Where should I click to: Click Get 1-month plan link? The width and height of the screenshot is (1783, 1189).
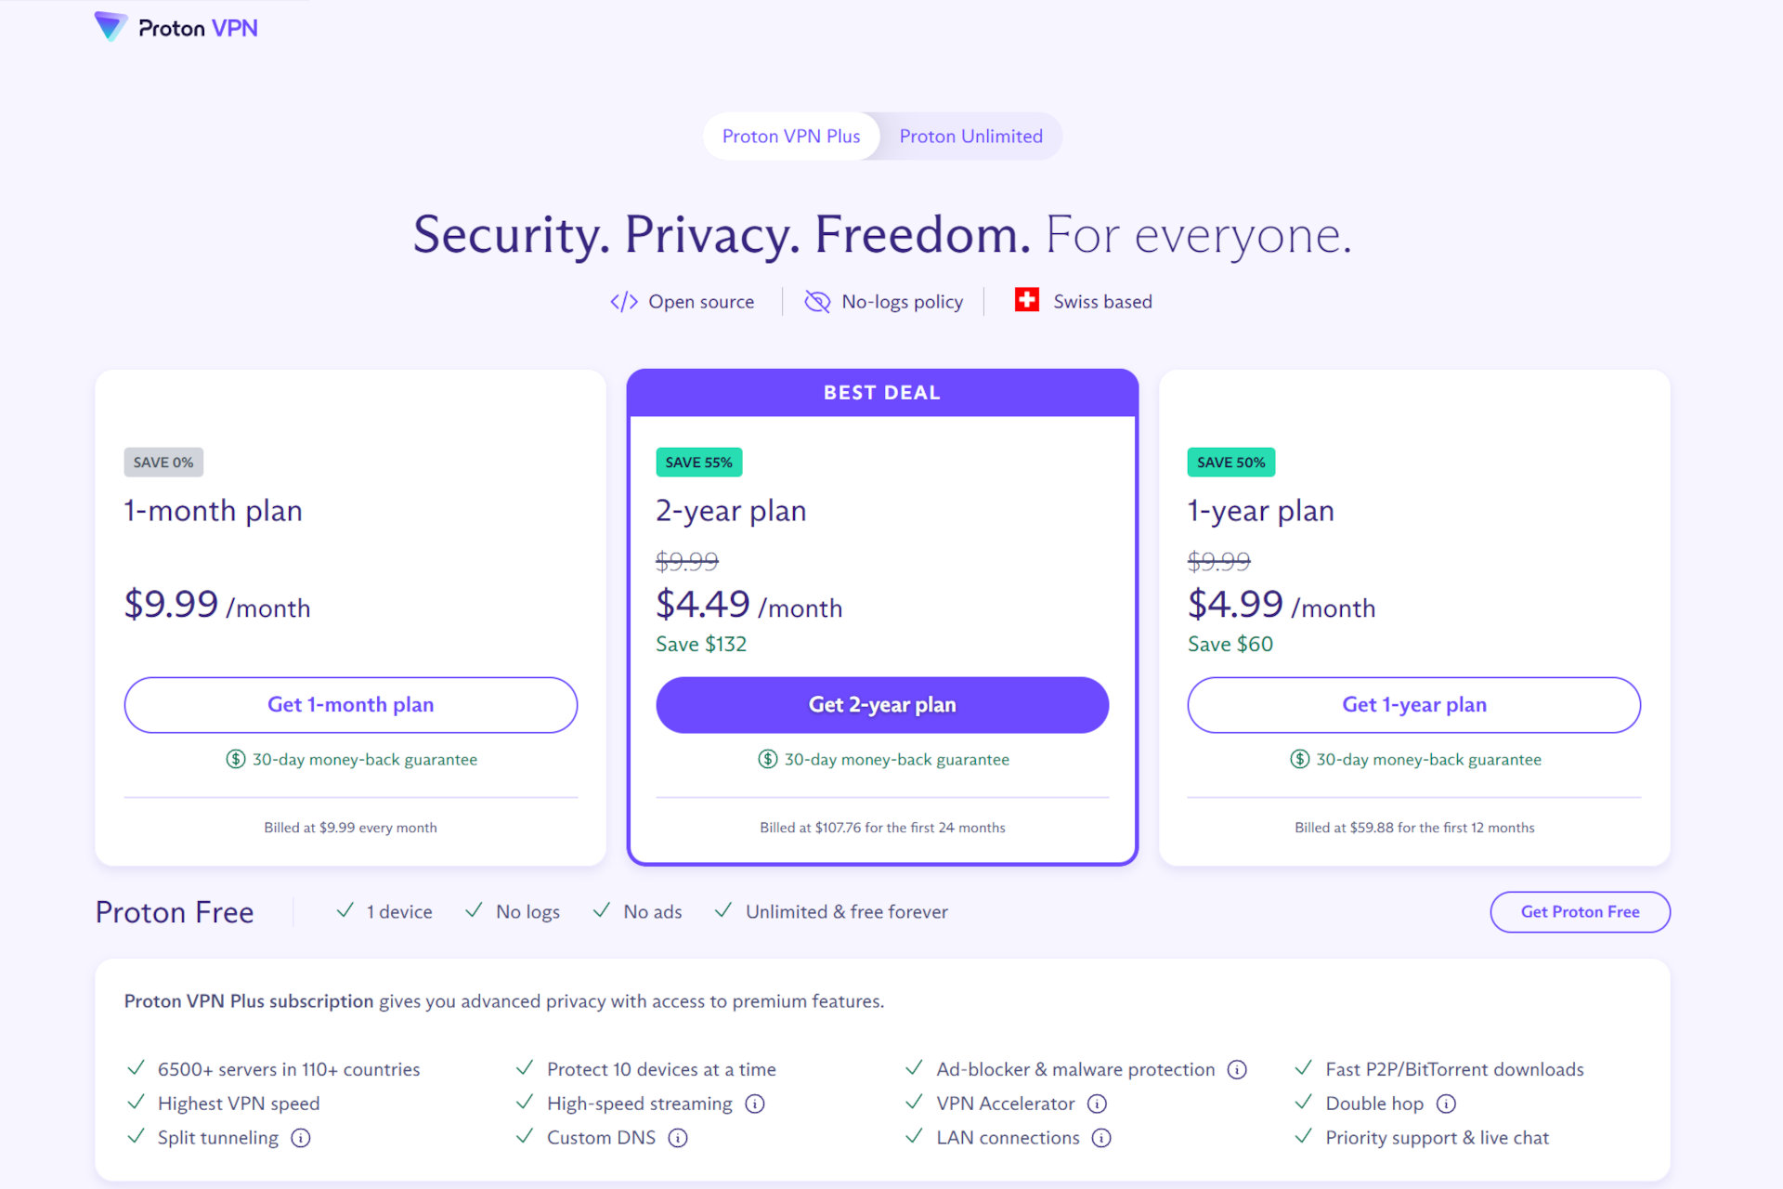point(350,705)
